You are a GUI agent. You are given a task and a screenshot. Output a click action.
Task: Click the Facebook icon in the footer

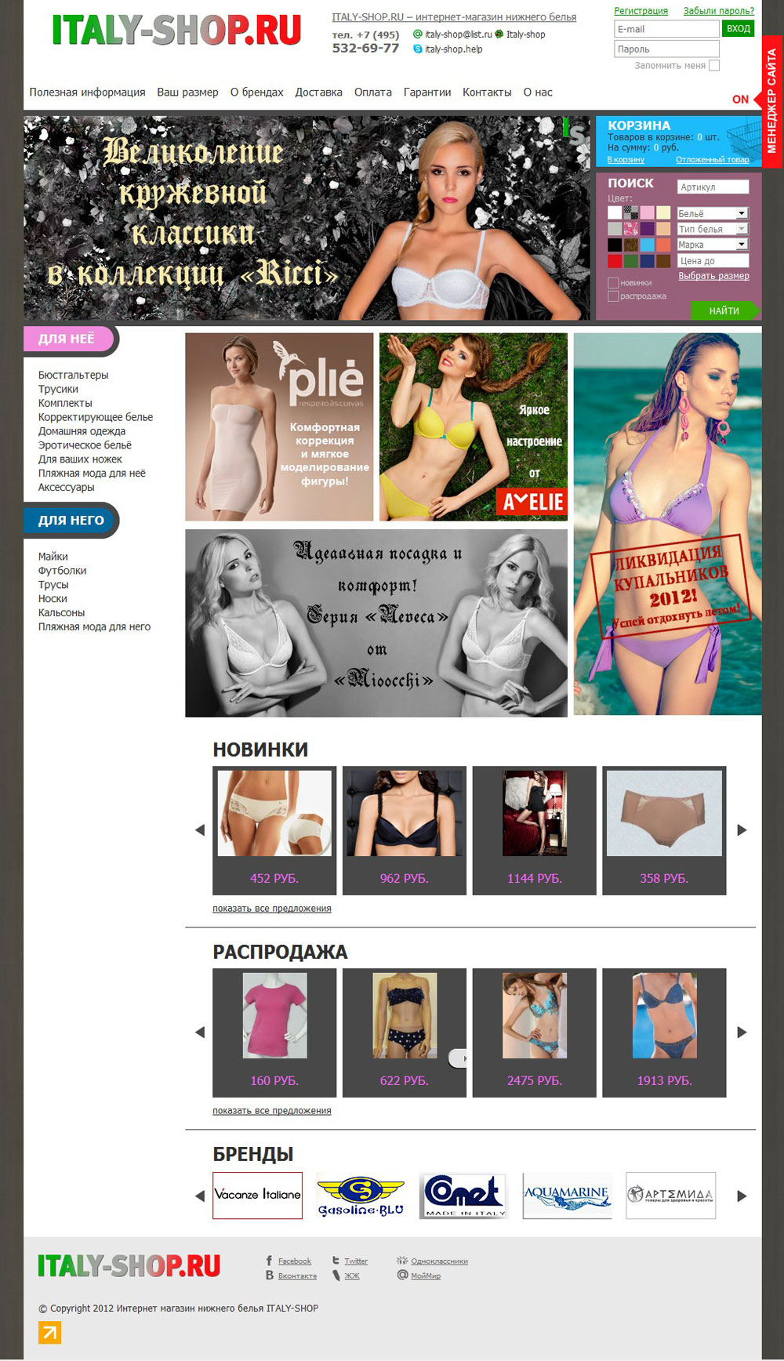click(269, 1261)
